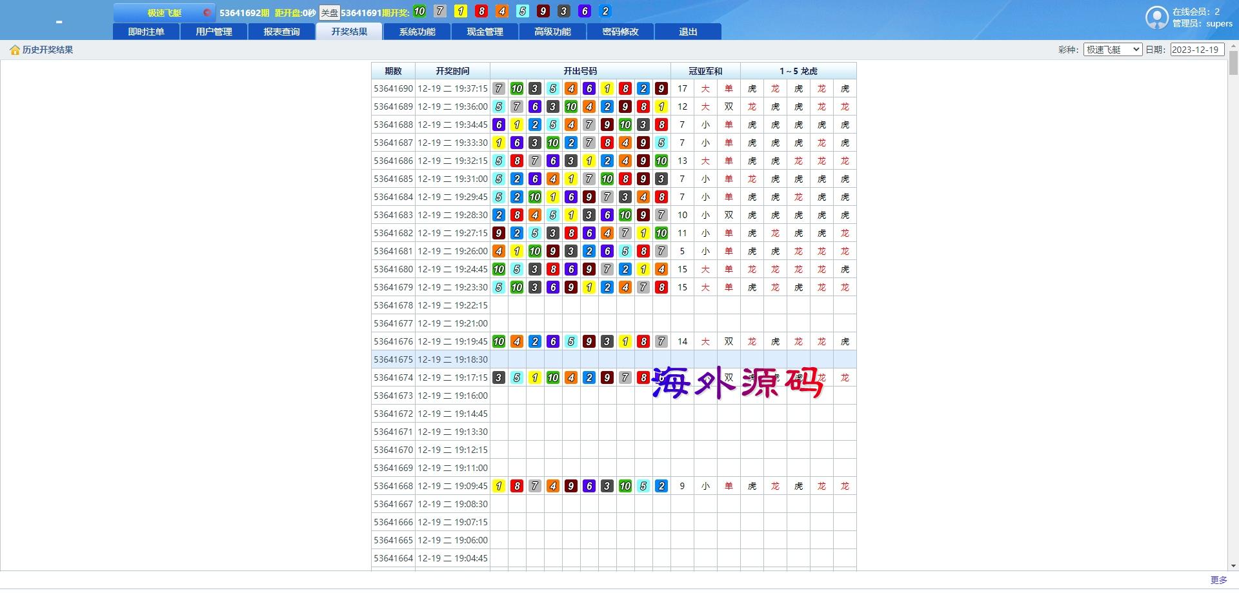Image resolution: width=1239 pixels, height=593 pixels.
Task: Click the dark red 9 ball in header draw result
Action: (x=543, y=11)
